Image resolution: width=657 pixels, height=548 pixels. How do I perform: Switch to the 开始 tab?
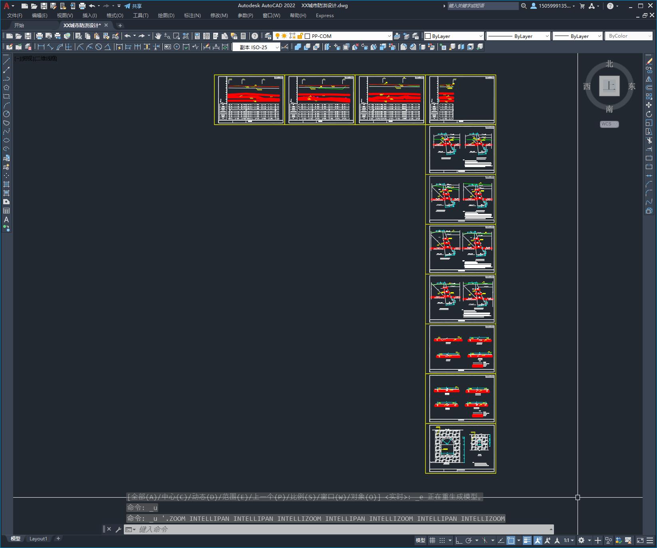(x=19, y=25)
